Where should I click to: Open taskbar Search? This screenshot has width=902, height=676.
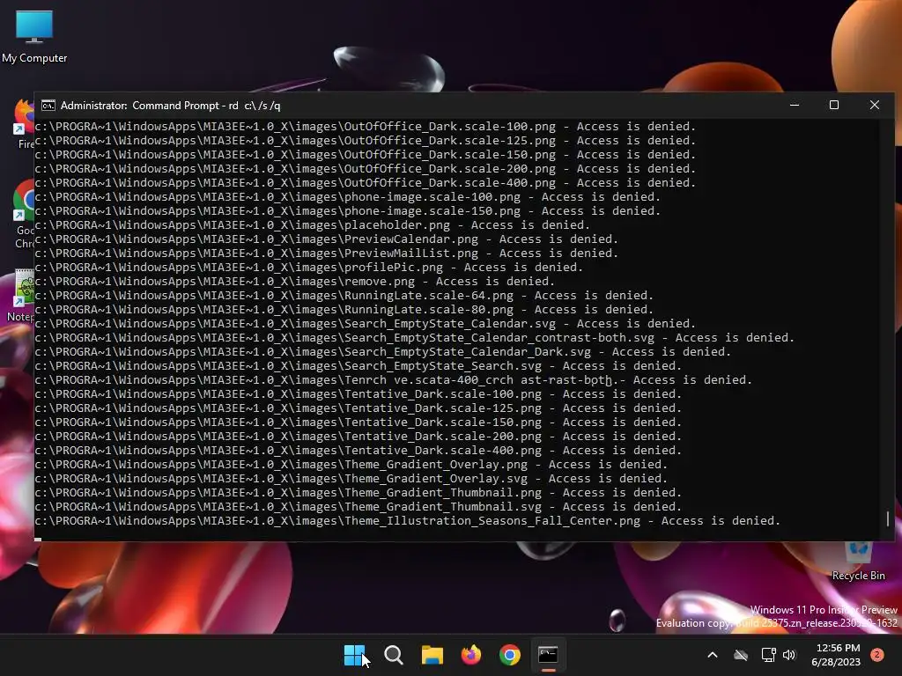click(394, 655)
